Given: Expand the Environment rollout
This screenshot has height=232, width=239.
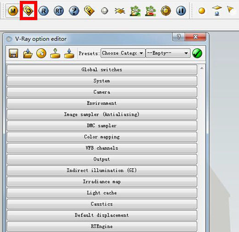Looking at the screenshot, I should coord(102,103).
